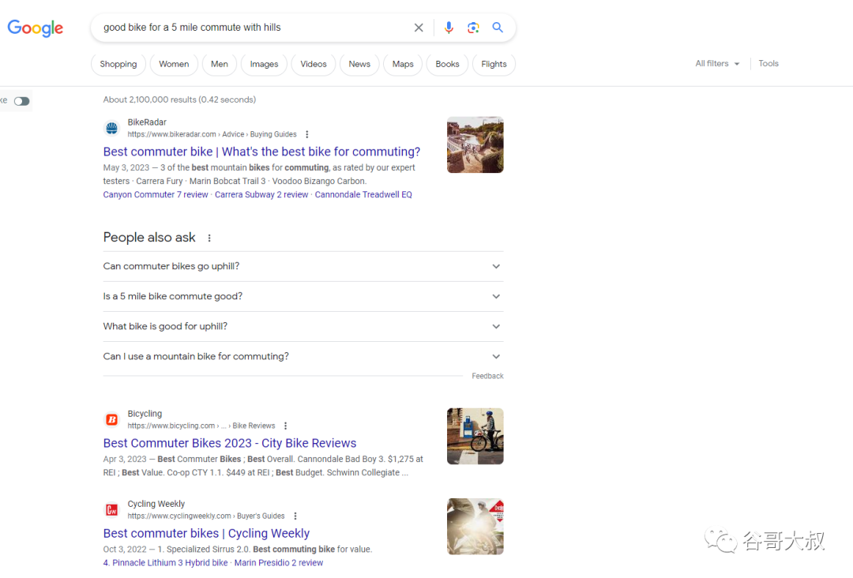Clear the search query with the X icon
The image size is (853, 578).
[x=419, y=28]
